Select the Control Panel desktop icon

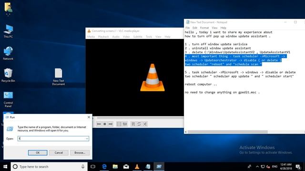pos(8,99)
